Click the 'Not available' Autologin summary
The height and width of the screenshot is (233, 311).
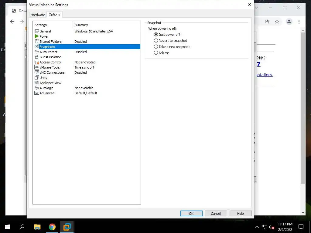(x=84, y=88)
